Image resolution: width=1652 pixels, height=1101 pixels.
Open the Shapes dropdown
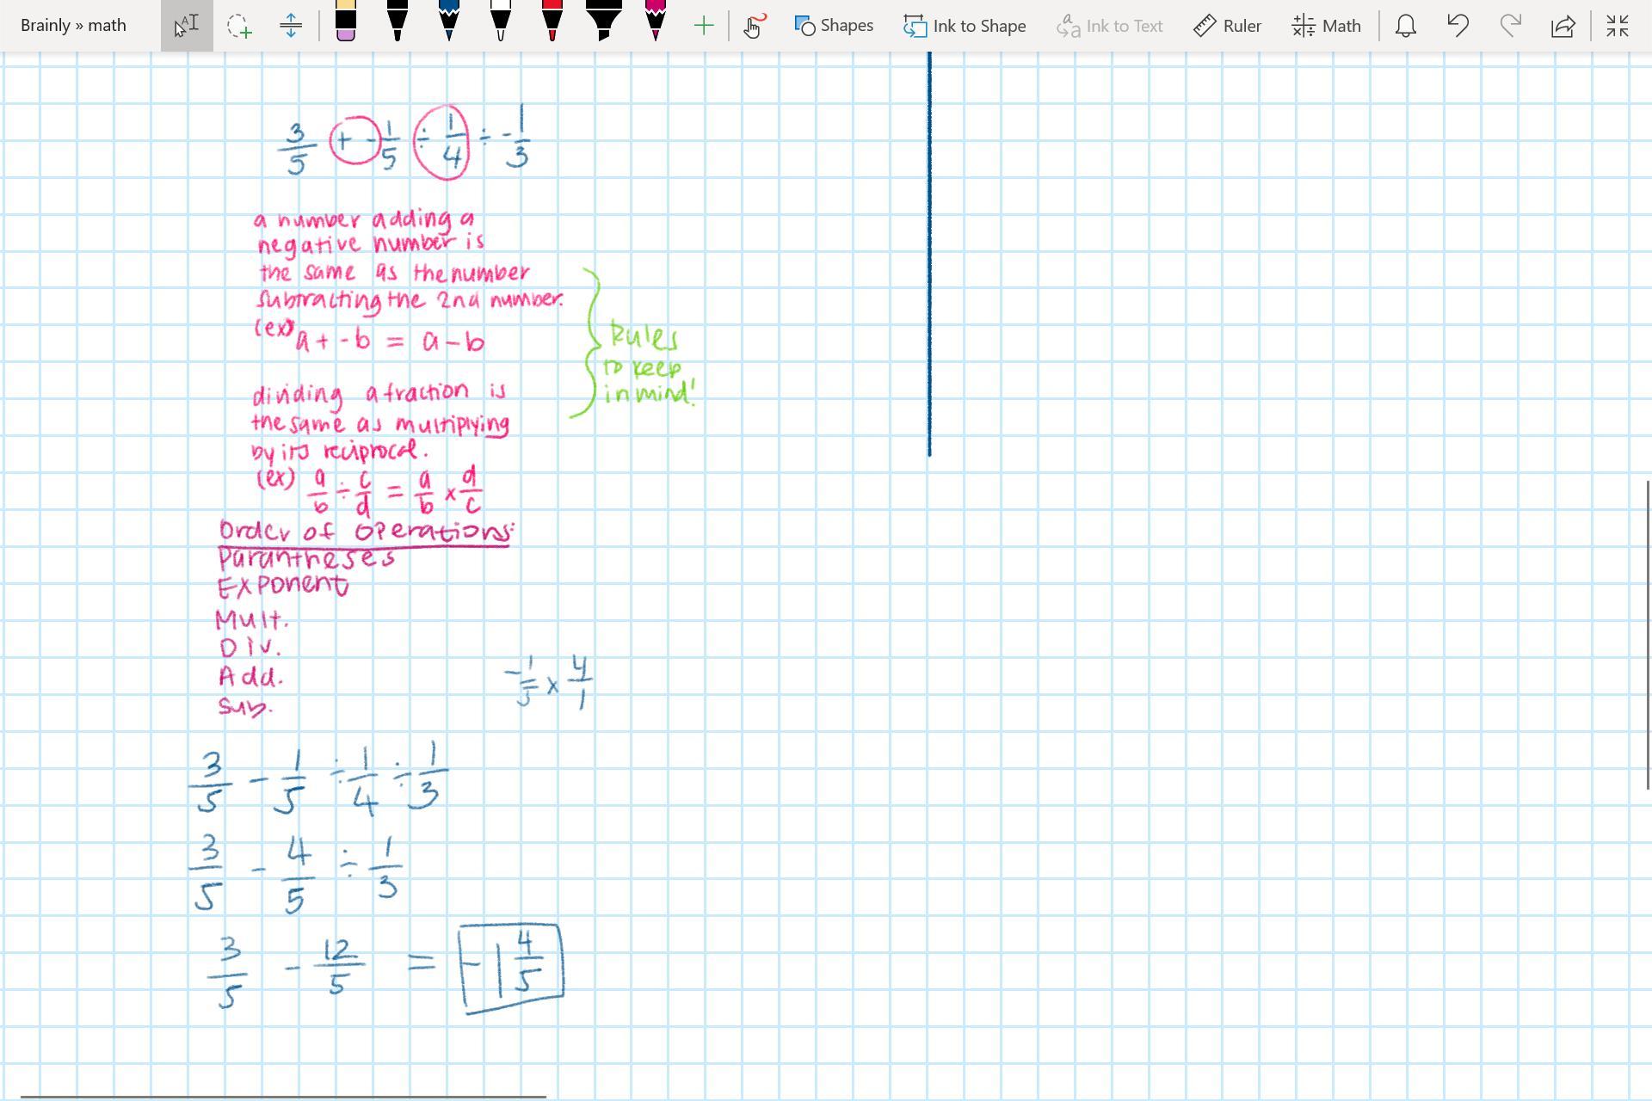coord(834,26)
